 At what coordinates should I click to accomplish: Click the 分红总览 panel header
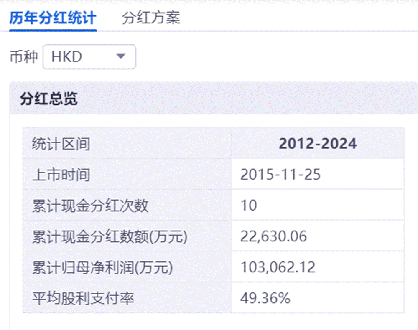(48, 99)
